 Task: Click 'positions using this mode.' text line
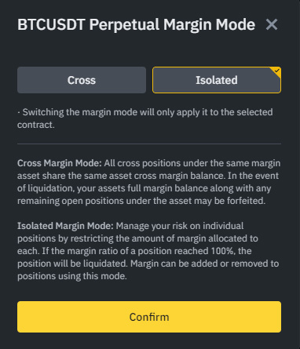click(72, 276)
